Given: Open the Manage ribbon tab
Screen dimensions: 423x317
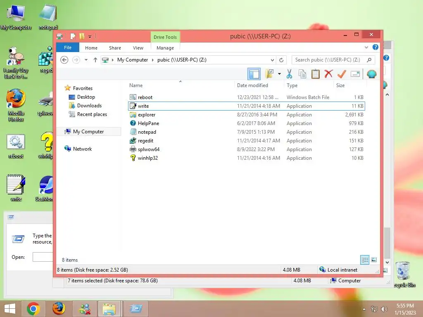Looking at the screenshot, I should 165,48.
